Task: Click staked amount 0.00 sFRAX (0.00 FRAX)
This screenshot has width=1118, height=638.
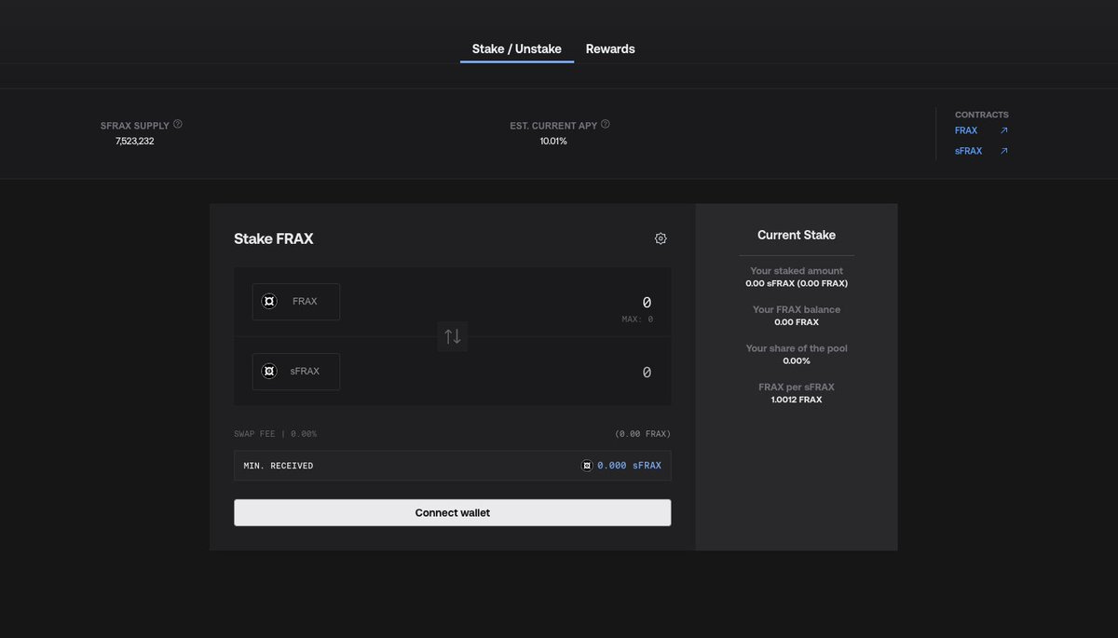Action: (797, 283)
